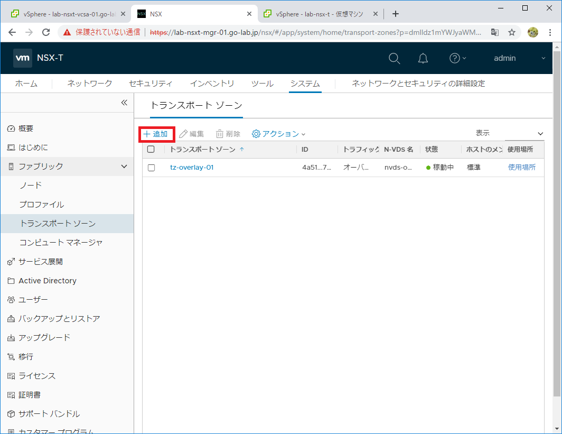
Task: Click the 稼動中 status cell
Action: pos(440,167)
